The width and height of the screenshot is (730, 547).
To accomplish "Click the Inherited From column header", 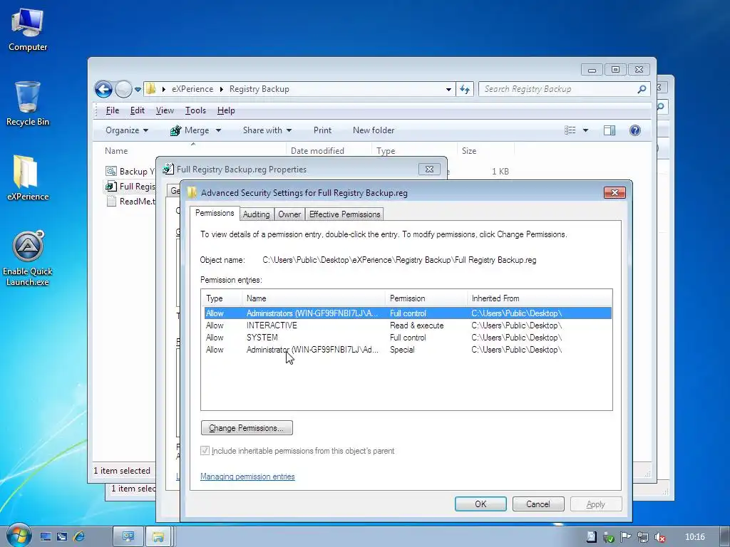I will tap(539, 298).
